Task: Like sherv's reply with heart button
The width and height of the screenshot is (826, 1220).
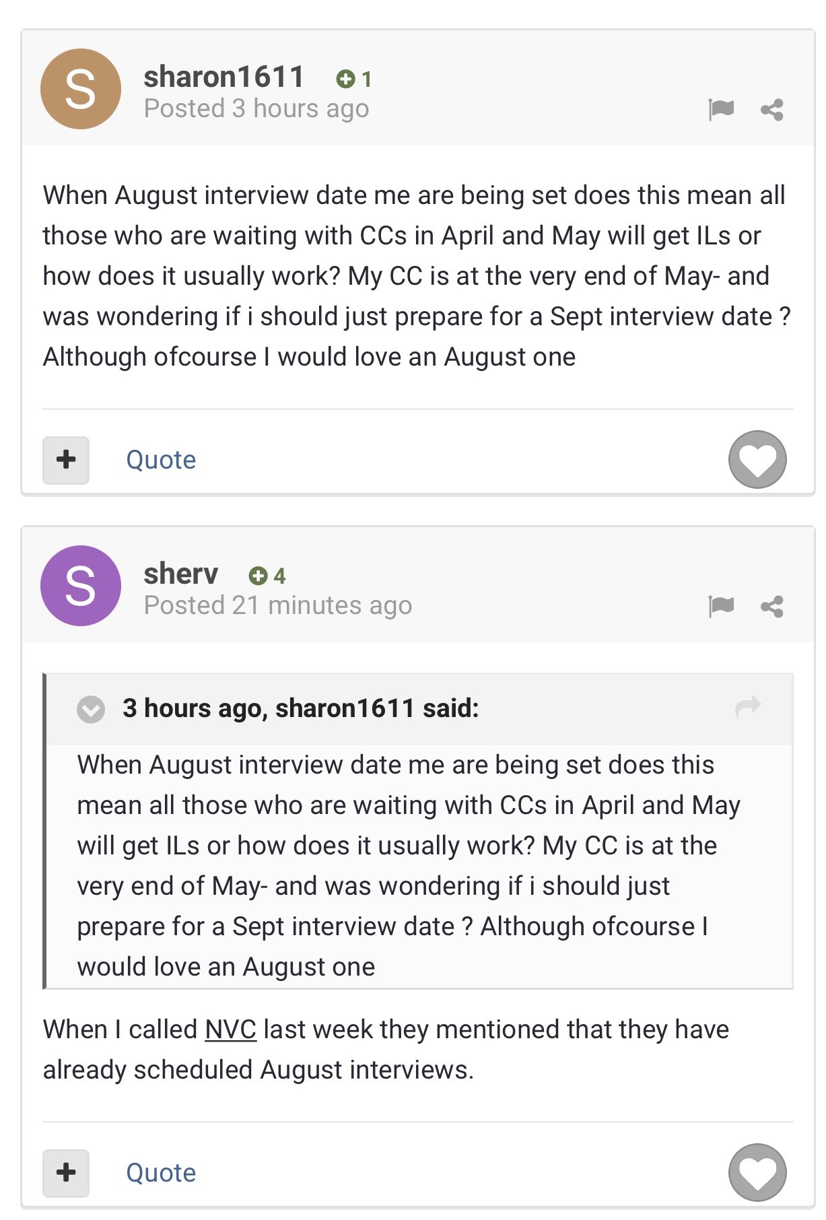Action: coord(757,1172)
